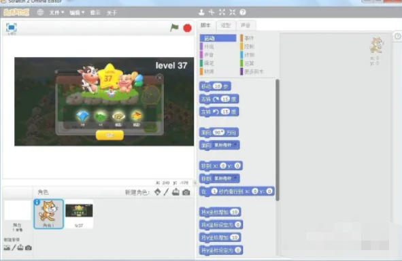Click seconds value in glide block
This screenshot has height=261, width=402.
pos(214,191)
